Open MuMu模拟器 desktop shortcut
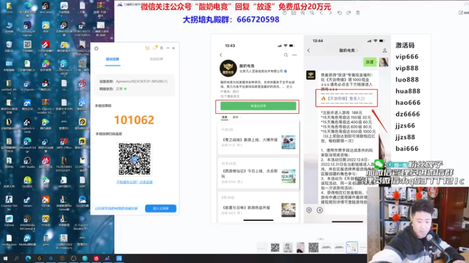 pyautogui.click(x=27, y=240)
